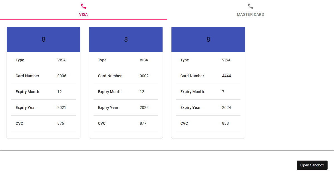Click the phone icon above VISA
The width and height of the screenshot is (334, 175).
[x=83, y=6]
